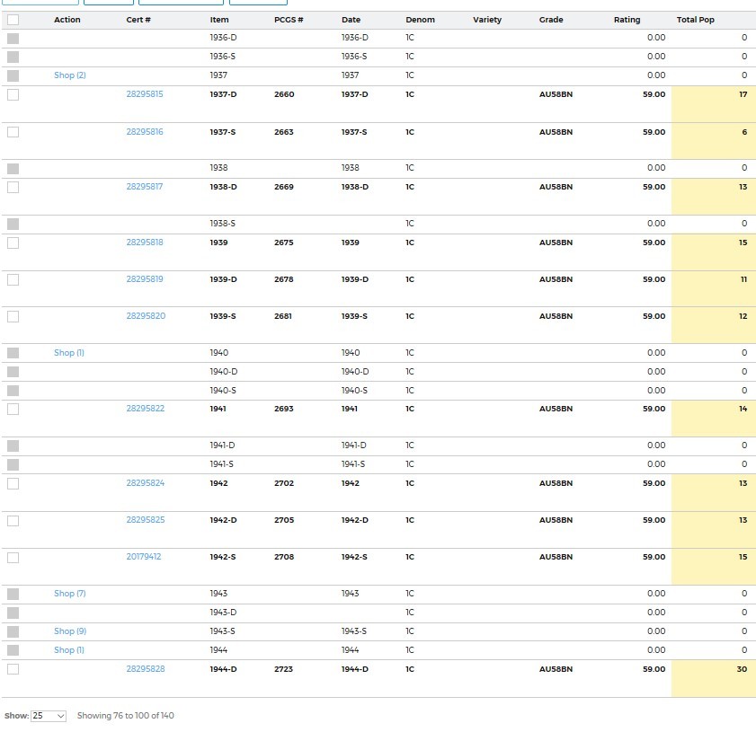Sort by PCGS # column header

[x=289, y=20]
